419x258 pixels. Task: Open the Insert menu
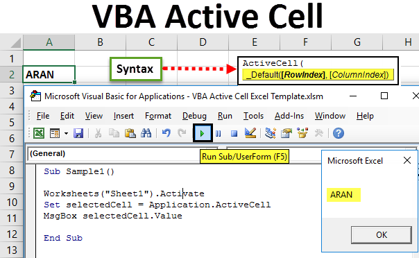[123, 116]
